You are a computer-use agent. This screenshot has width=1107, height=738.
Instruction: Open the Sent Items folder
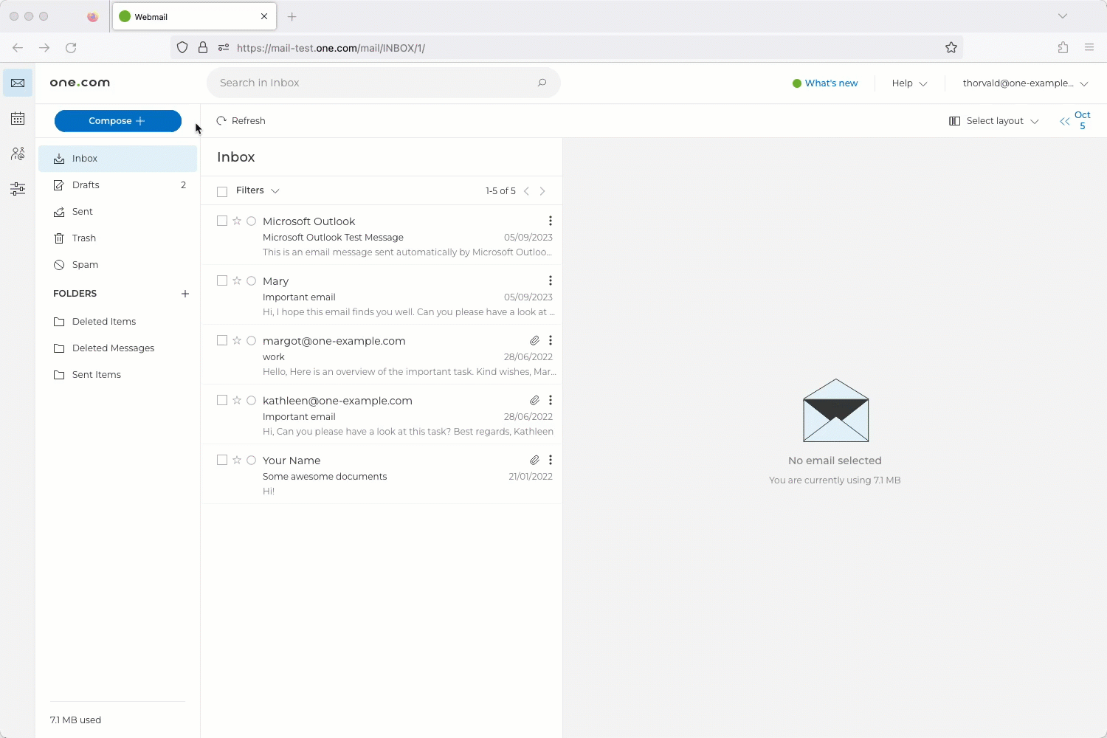[96, 375]
